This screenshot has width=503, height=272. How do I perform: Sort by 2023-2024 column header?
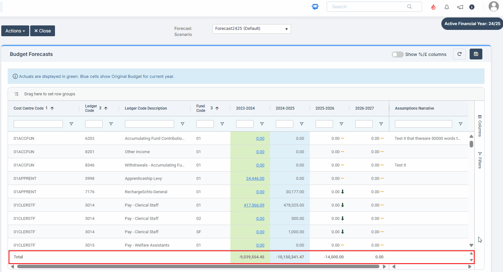[245, 108]
